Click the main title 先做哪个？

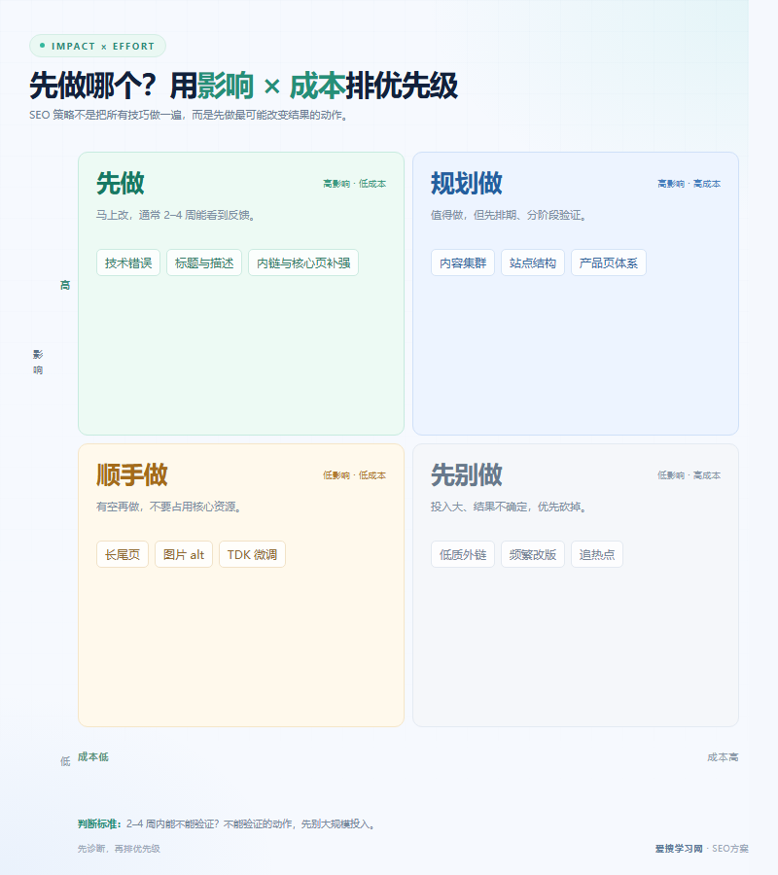point(93,86)
